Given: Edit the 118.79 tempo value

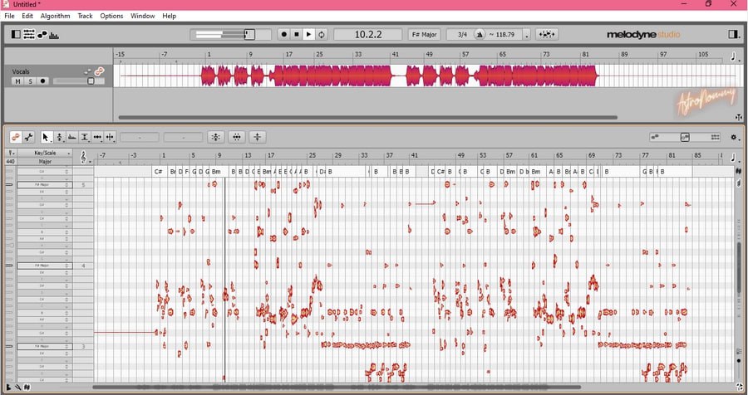Looking at the screenshot, I should [504, 34].
